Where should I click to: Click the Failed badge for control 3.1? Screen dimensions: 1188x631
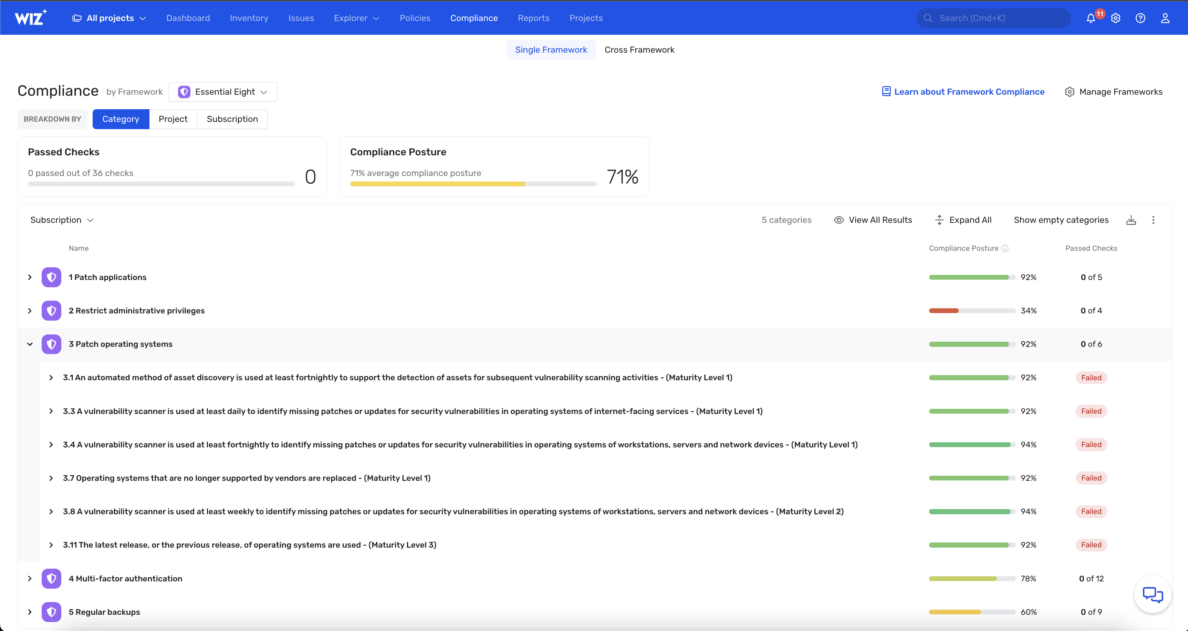[x=1091, y=378]
